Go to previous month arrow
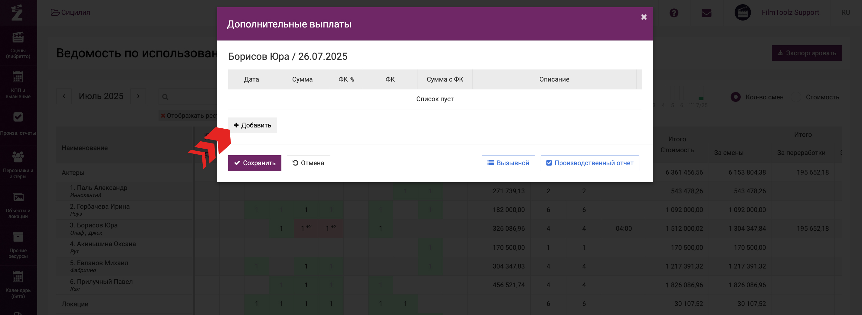Screen dimensions: 862x315 [64, 96]
